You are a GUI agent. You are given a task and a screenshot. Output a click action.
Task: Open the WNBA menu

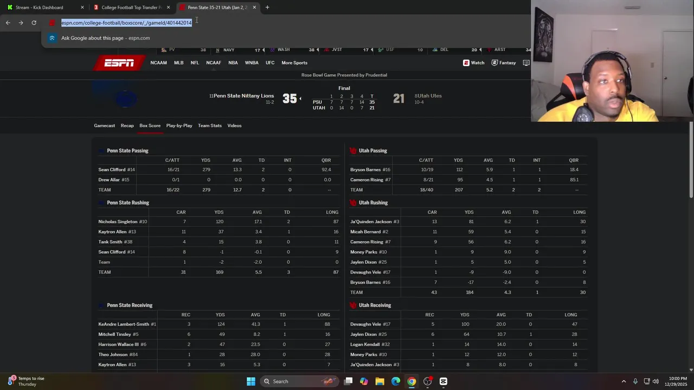click(x=252, y=63)
